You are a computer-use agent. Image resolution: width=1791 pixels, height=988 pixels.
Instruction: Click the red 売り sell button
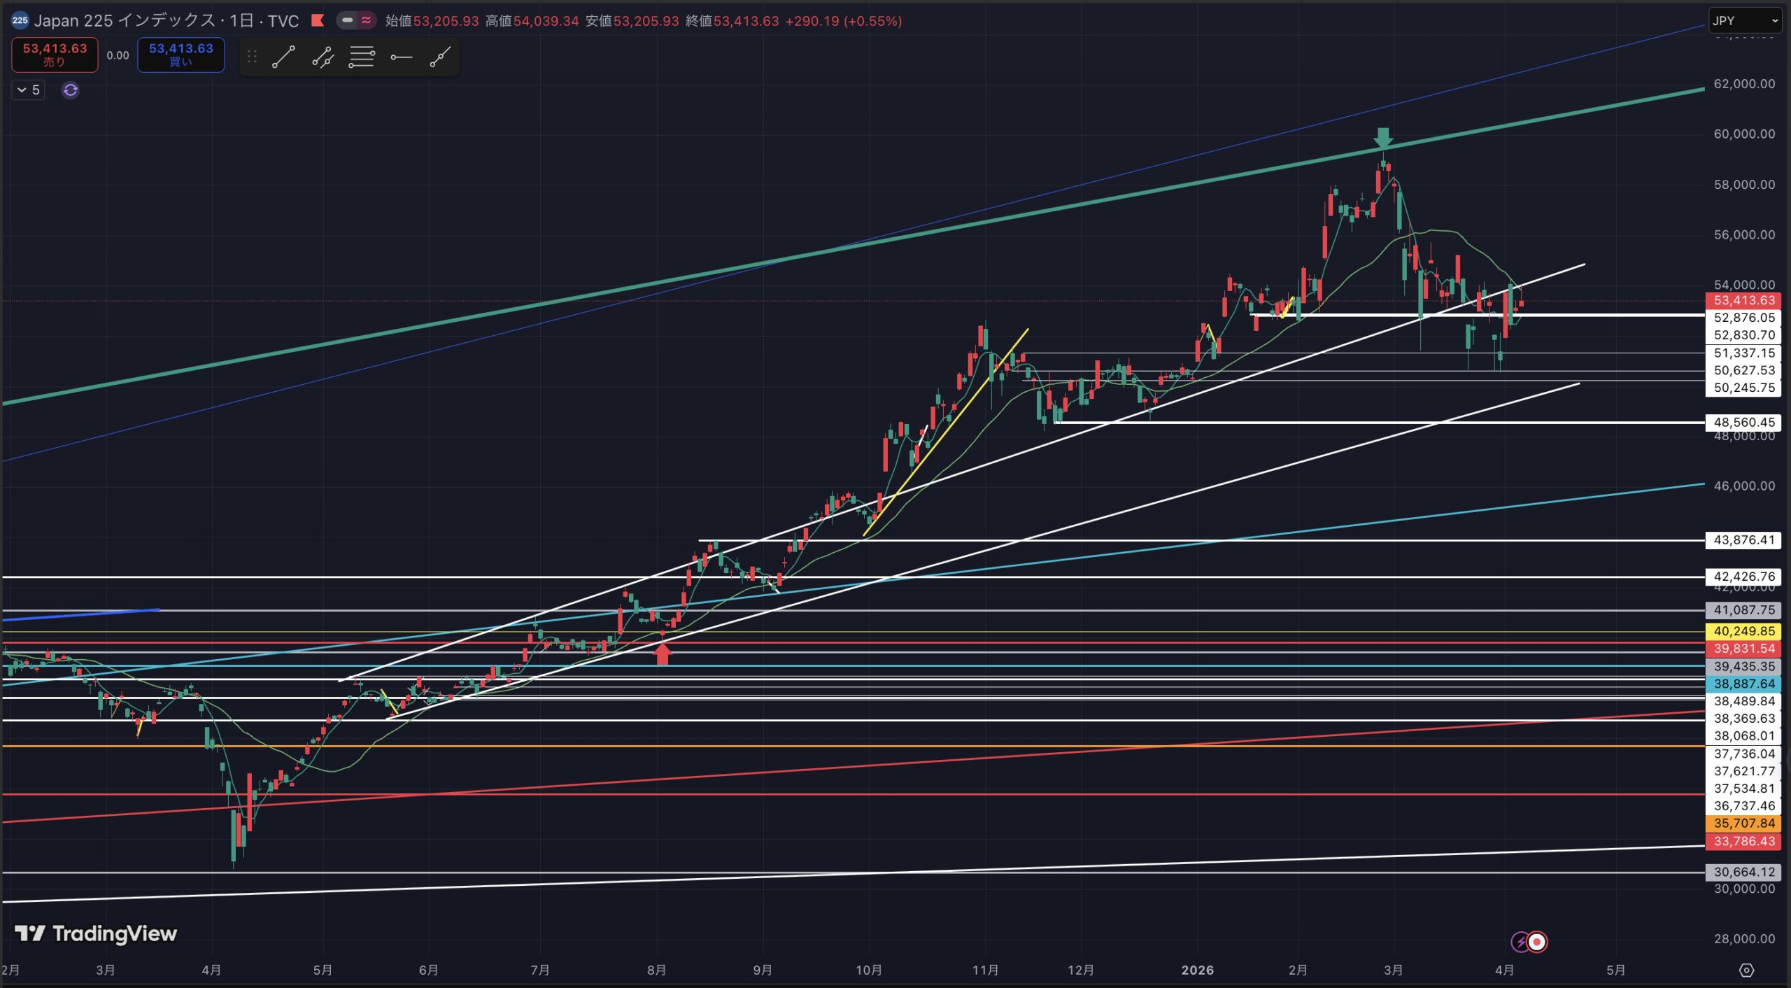coord(55,55)
